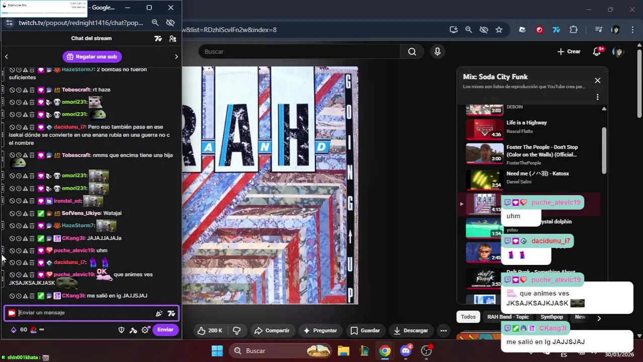This screenshot has width=643, height=362.
Task: Bookmark page with star in address bar
Action: click(499, 30)
